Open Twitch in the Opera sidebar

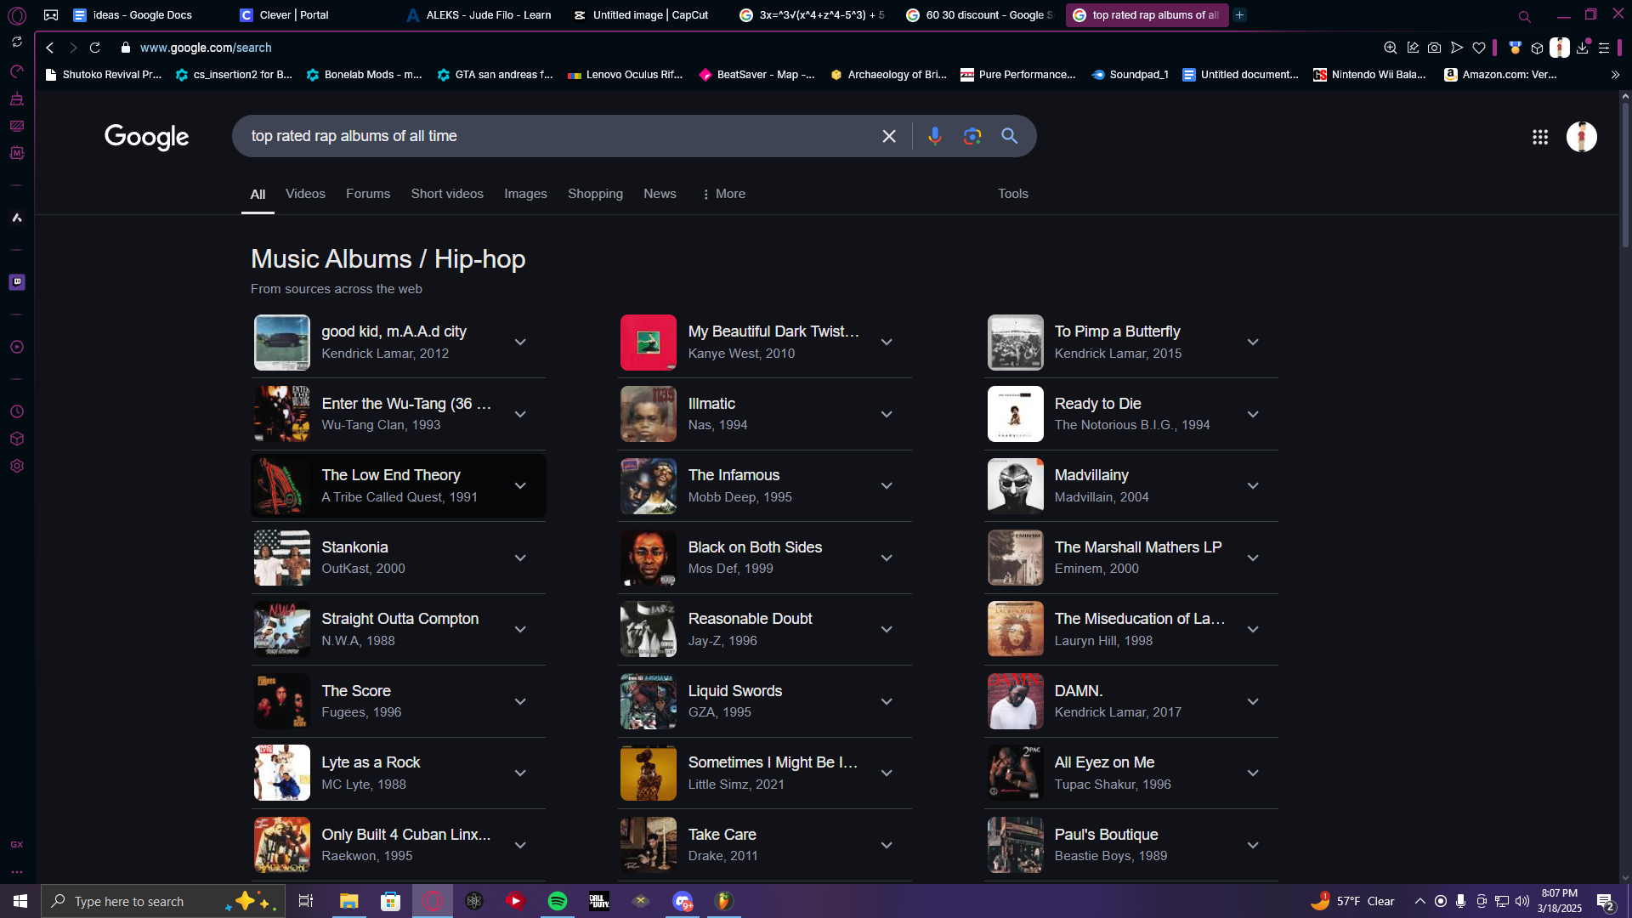[x=17, y=282]
